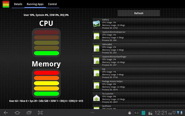Viewport: 185px width, 116px height.
Task: Tap the screenshot capture button in navigation bar
Action: coord(40,112)
